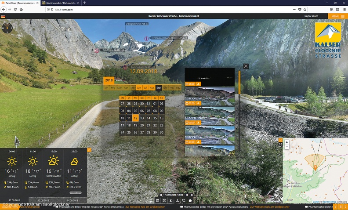
Task: Expand the map to fullscreen
Action: [x=280, y=144]
